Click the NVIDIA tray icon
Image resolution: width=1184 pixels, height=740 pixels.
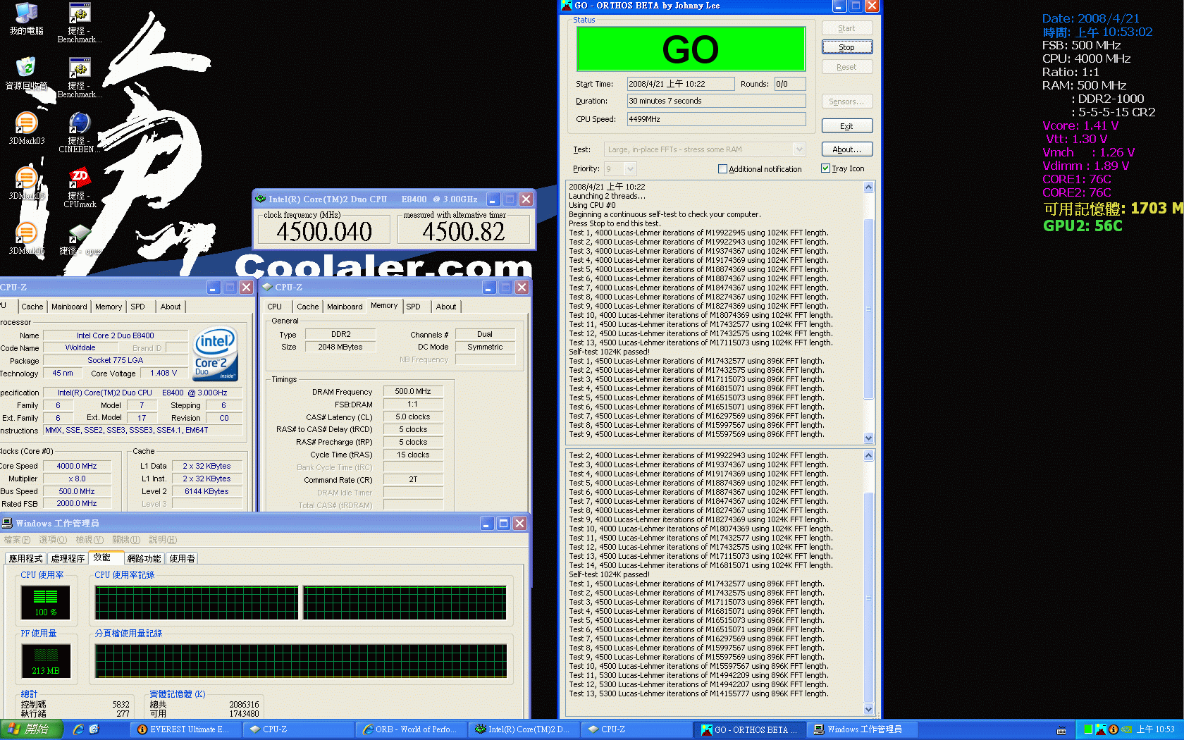(1126, 729)
